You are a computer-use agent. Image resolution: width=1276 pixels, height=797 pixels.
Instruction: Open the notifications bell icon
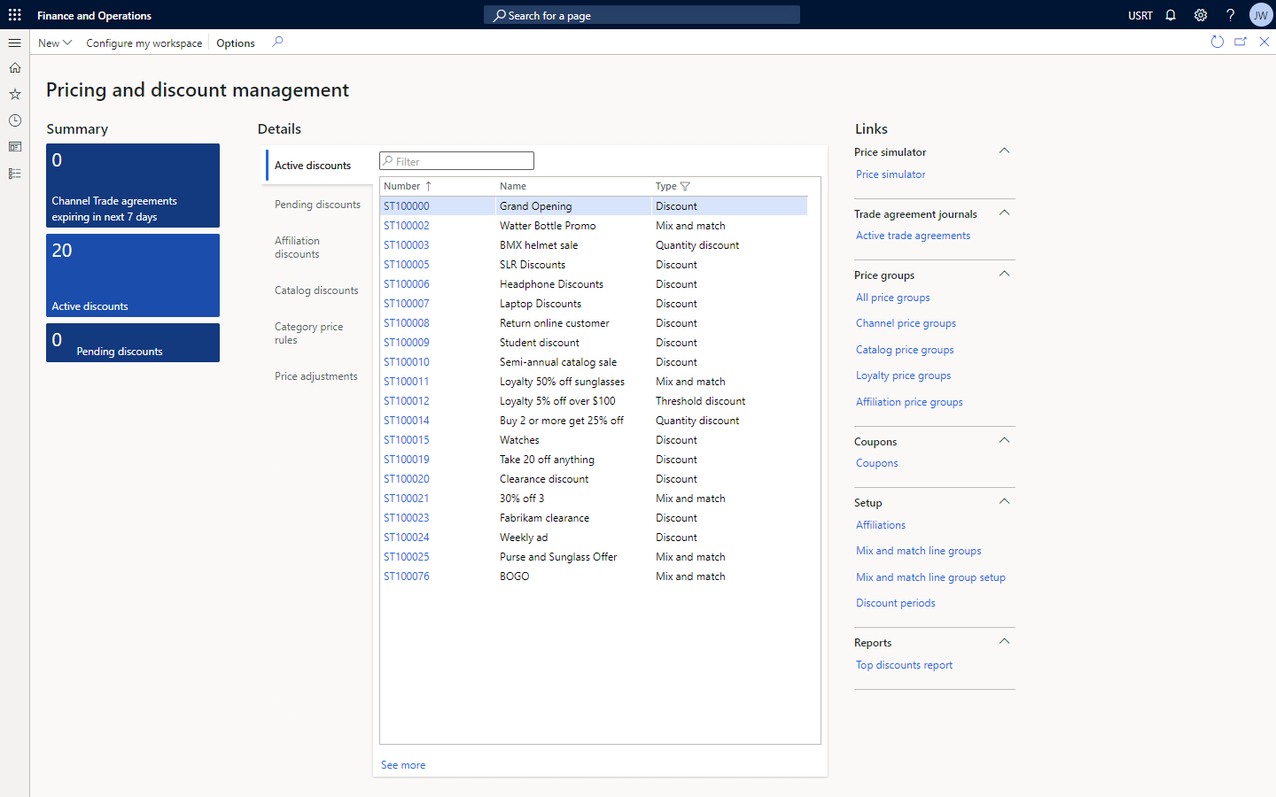tap(1171, 15)
